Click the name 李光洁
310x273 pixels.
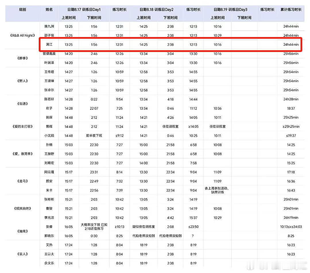[49, 217]
